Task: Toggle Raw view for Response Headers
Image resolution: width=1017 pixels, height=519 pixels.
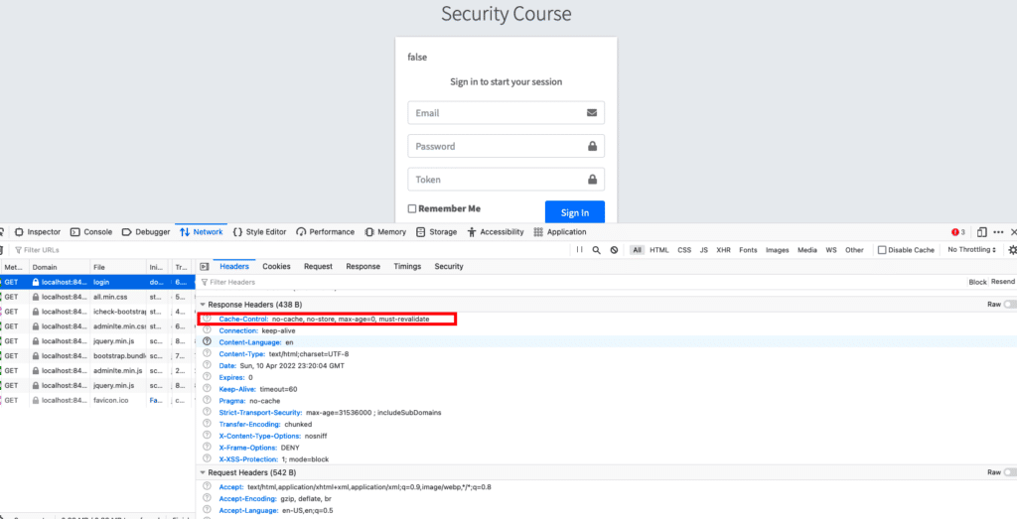Action: point(1009,304)
